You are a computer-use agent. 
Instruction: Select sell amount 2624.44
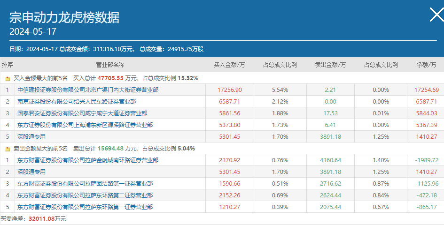point(330,195)
